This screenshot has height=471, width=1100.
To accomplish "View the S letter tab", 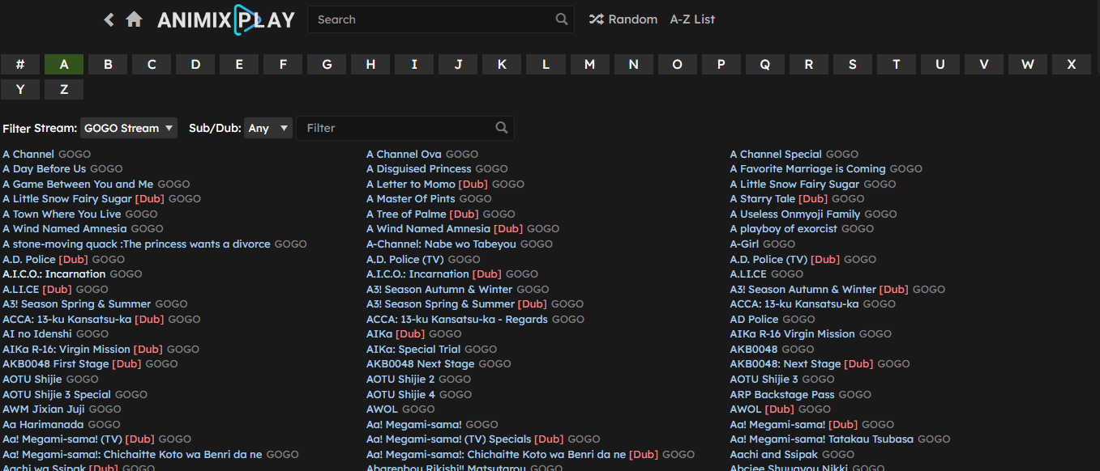I will point(852,65).
